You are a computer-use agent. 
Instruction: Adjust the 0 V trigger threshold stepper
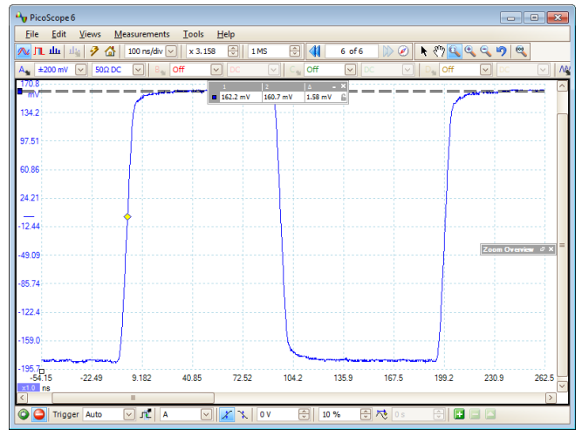tap(304, 414)
